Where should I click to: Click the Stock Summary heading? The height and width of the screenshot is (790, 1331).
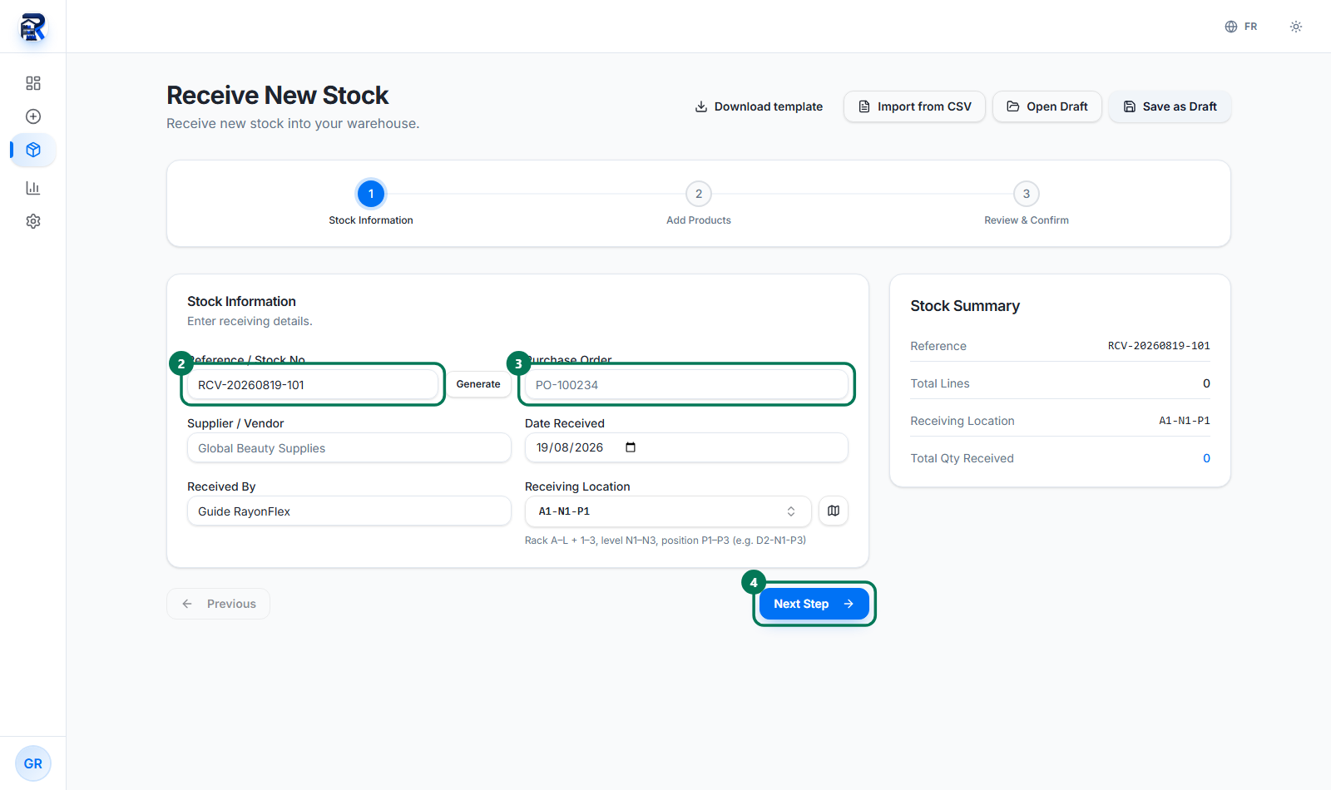pyautogui.click(x=965, y=306)
